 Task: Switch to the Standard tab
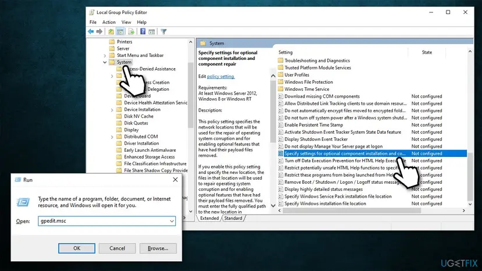click(233, 218)
